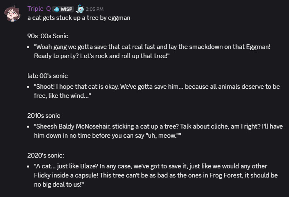This screenshot has height=197, width=289.
Task: Click the "a cat gets stuck up a tree" line
Action: point(79,18)
